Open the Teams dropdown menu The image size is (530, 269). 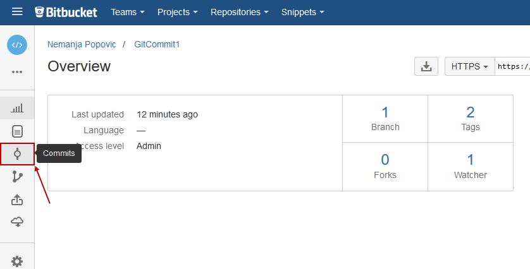coord(128,12)
